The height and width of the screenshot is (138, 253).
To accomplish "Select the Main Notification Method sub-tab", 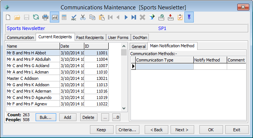I will point(172,46).
